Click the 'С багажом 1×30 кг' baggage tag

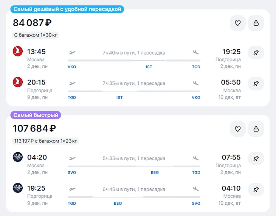pos(36,35)
